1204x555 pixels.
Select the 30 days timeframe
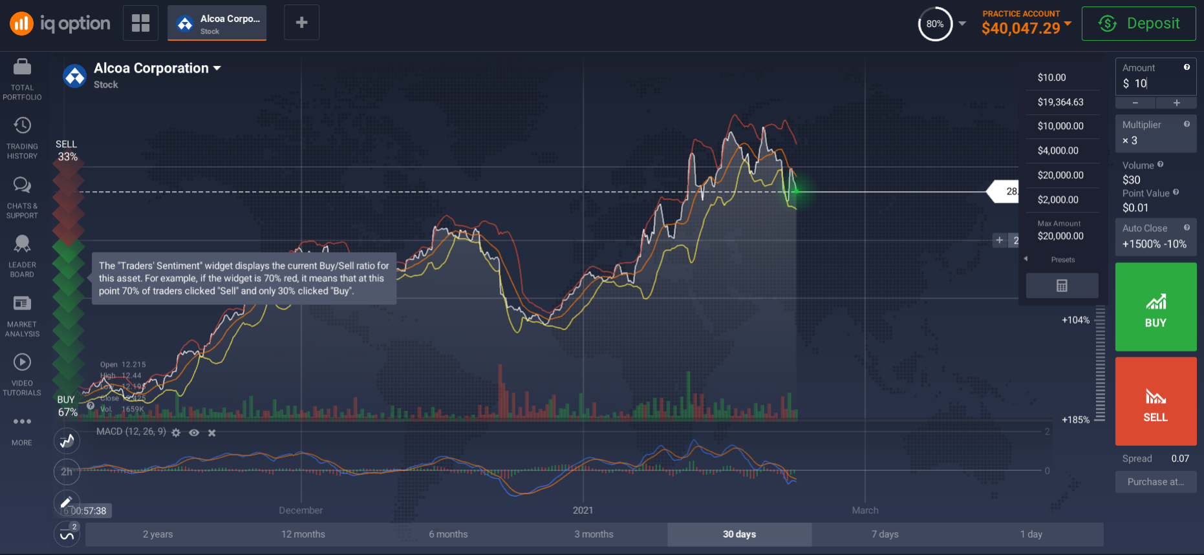point(740,534)
